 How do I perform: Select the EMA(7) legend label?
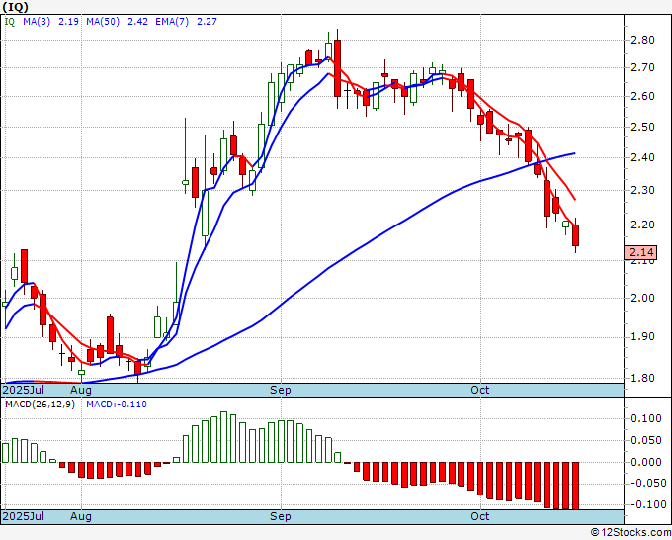tap(172, 21)
